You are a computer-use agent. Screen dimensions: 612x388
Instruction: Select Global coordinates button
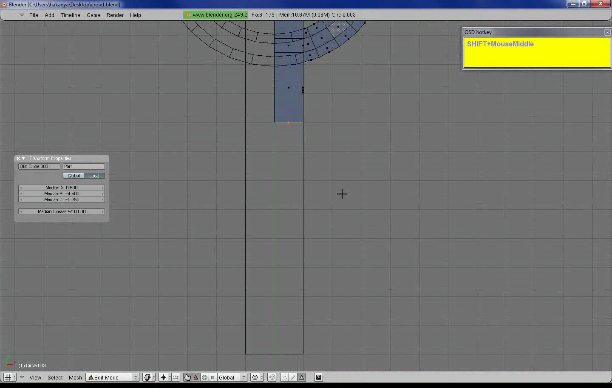click(x=74, y=176)
